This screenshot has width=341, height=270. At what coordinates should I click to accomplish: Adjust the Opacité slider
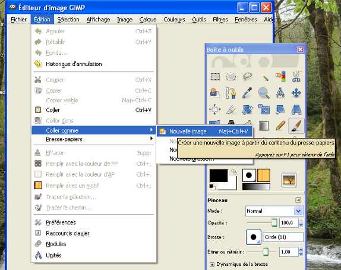pyautogui.click(x=262, y=223)
